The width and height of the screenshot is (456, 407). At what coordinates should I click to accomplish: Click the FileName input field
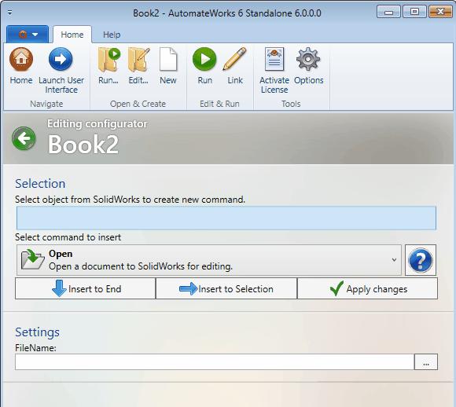(x=215, y=362)
